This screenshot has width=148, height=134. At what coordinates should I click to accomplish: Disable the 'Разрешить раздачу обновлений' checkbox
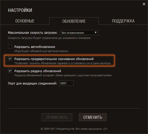[10, 71]
